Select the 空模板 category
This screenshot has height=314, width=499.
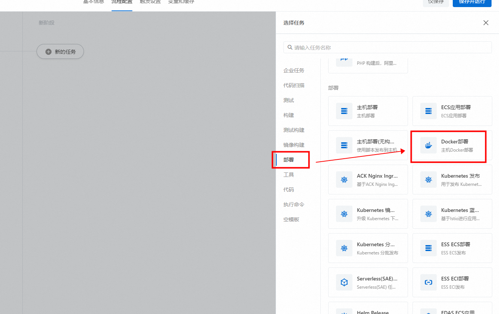[291, 219]
